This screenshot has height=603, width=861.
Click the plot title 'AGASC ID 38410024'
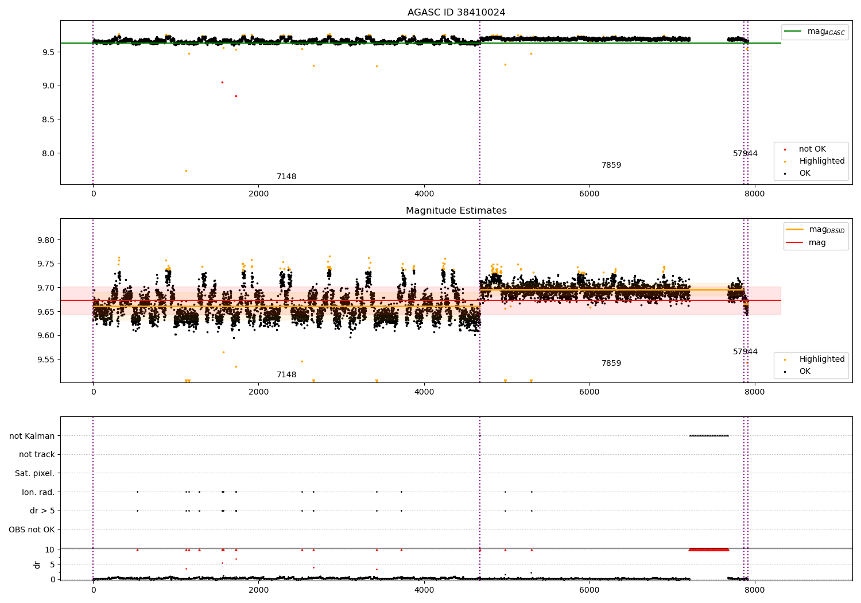[456, 13]
